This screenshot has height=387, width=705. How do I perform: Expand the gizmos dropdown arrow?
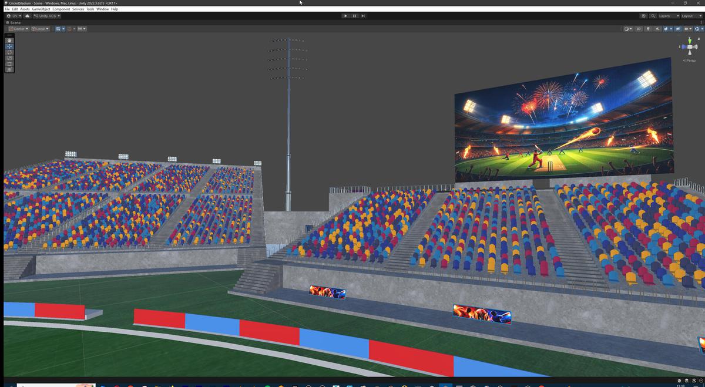pos(702,29)
